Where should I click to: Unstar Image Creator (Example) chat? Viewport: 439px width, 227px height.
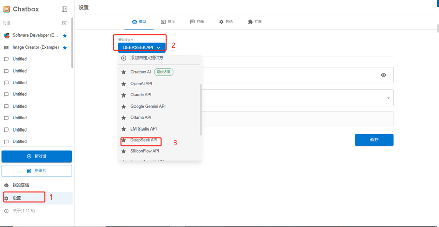coord(65,48)
